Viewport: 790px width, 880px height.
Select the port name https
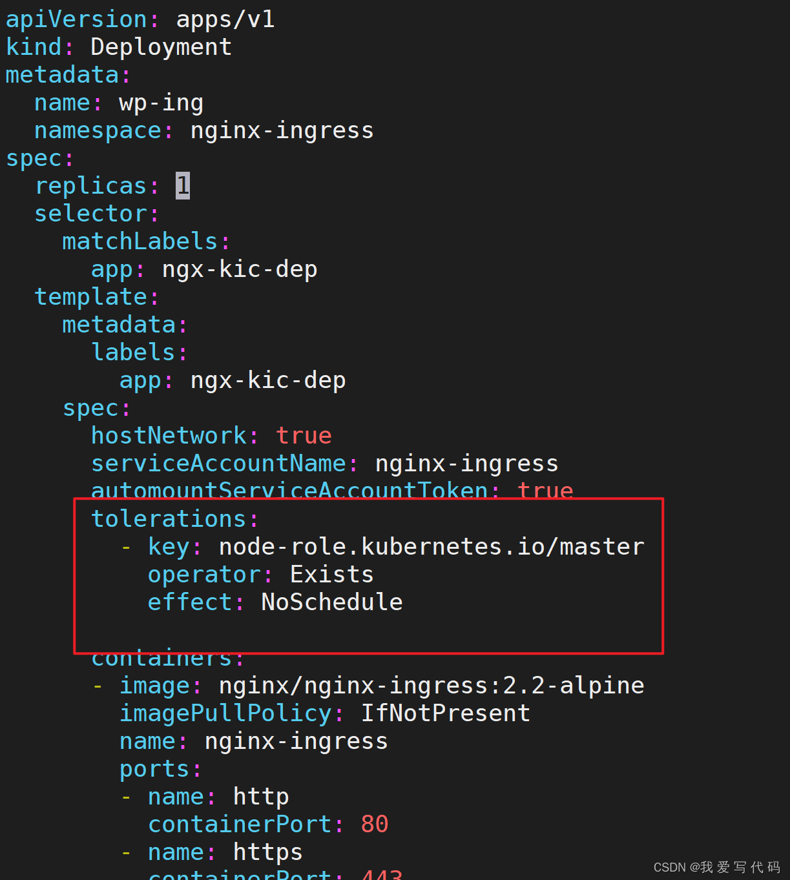[x=267, y=852]
